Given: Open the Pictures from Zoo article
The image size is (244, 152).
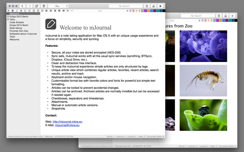Looking at the screenshot, I should pos(19,31).
